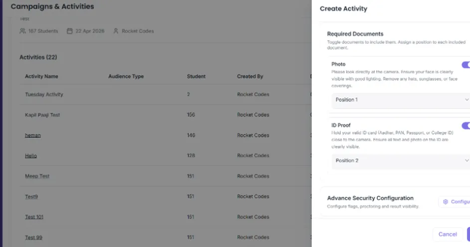Open the heman activity link
Screen dimensions: 470x247
pos(32,135)
